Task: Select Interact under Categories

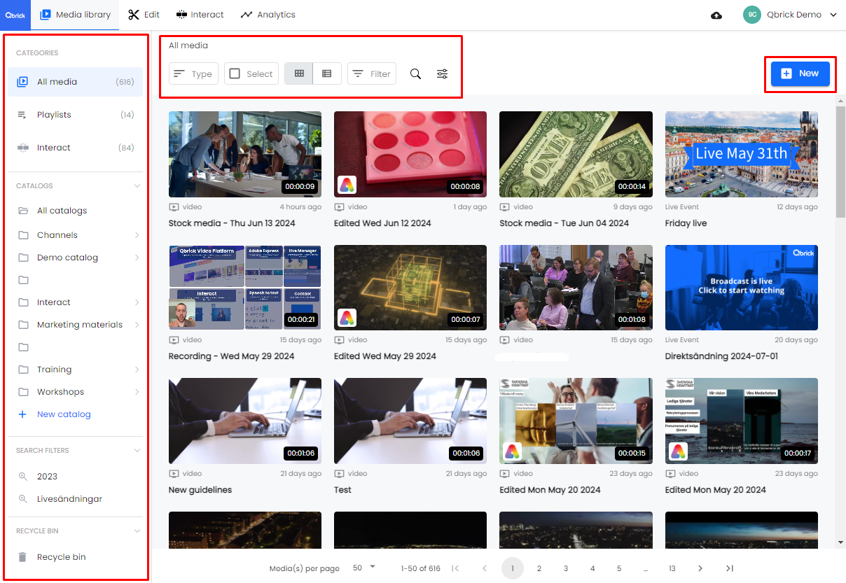Action: coord(76,148)
